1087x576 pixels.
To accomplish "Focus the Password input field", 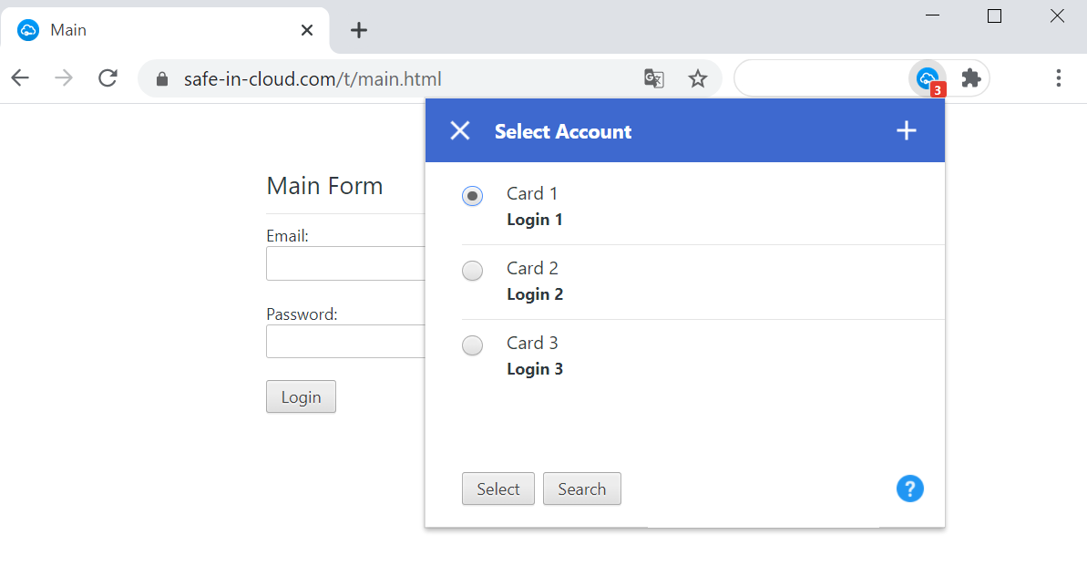I will 345,341.
